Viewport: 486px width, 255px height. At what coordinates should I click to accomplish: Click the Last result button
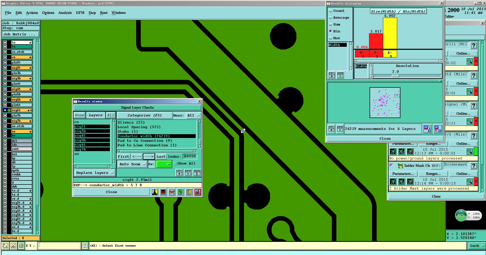tap(161, 157)
